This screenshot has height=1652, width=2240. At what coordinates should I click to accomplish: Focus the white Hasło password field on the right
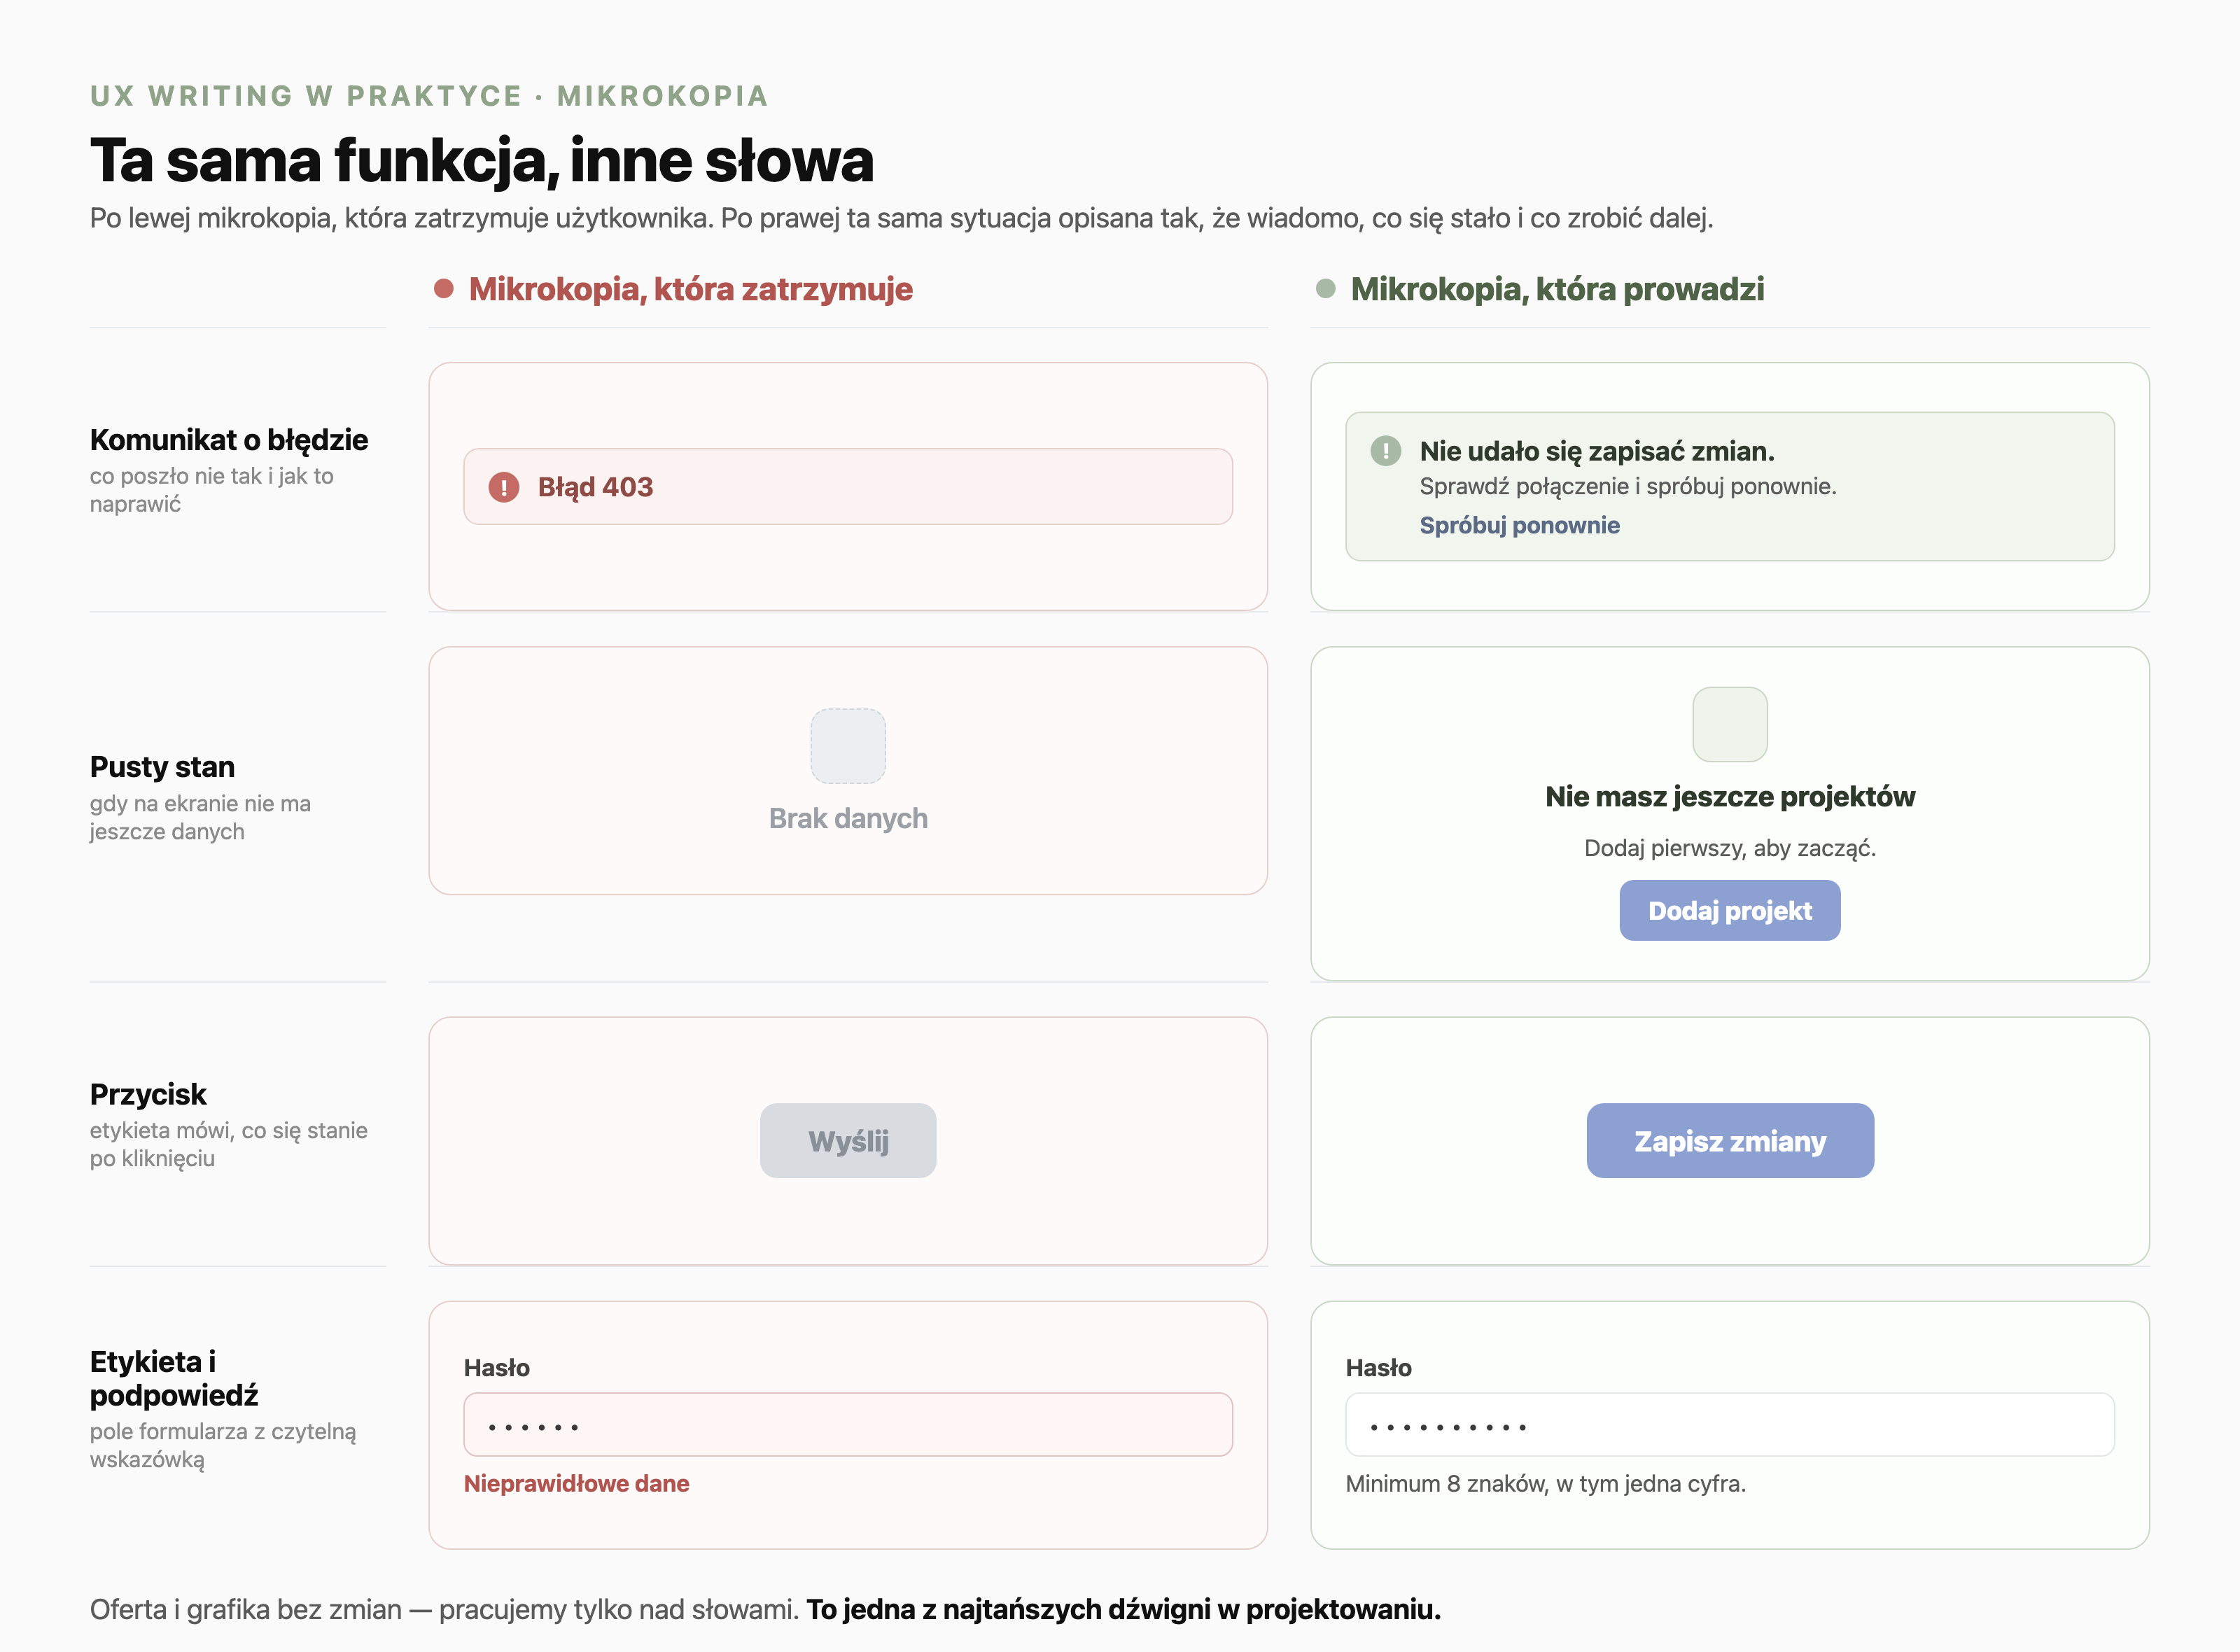pyautogui.click(x=1730, y=1424)
